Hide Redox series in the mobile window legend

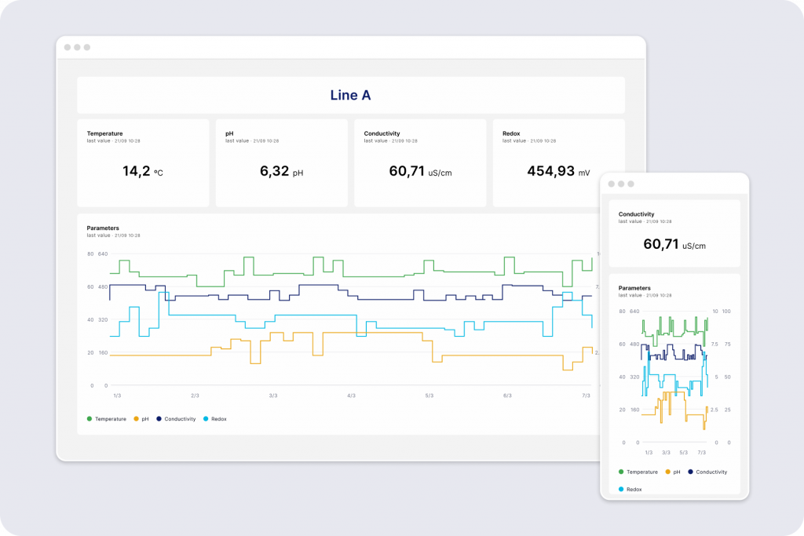click(634, 489)
